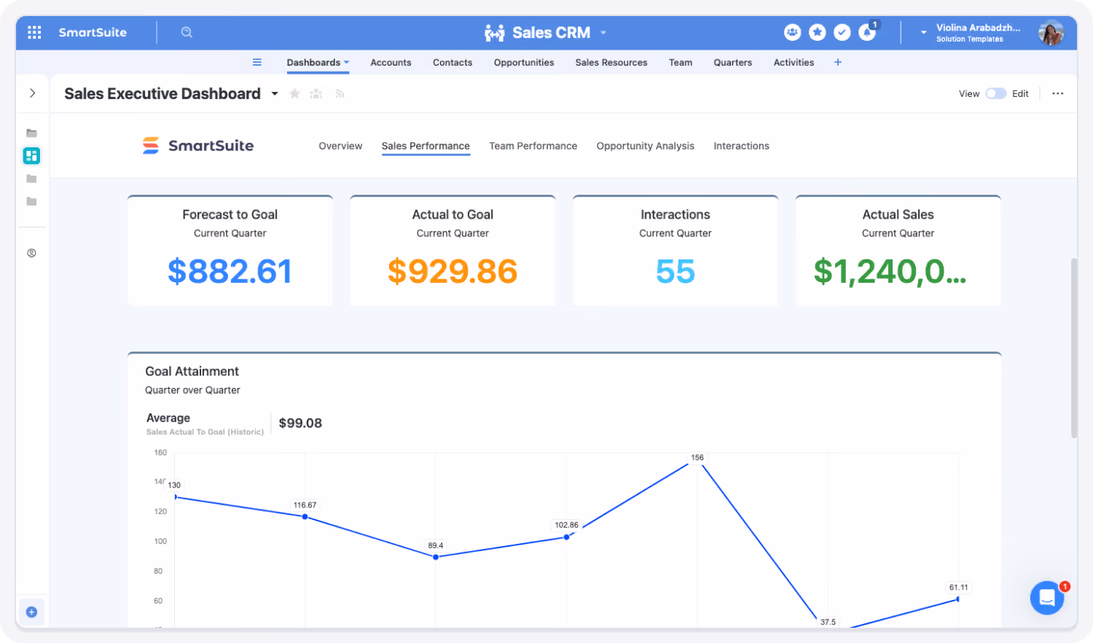Open the checkmark tasks icon in the top bar
This screenshot has width=1093, height=643.
click(x=842, y=32)
